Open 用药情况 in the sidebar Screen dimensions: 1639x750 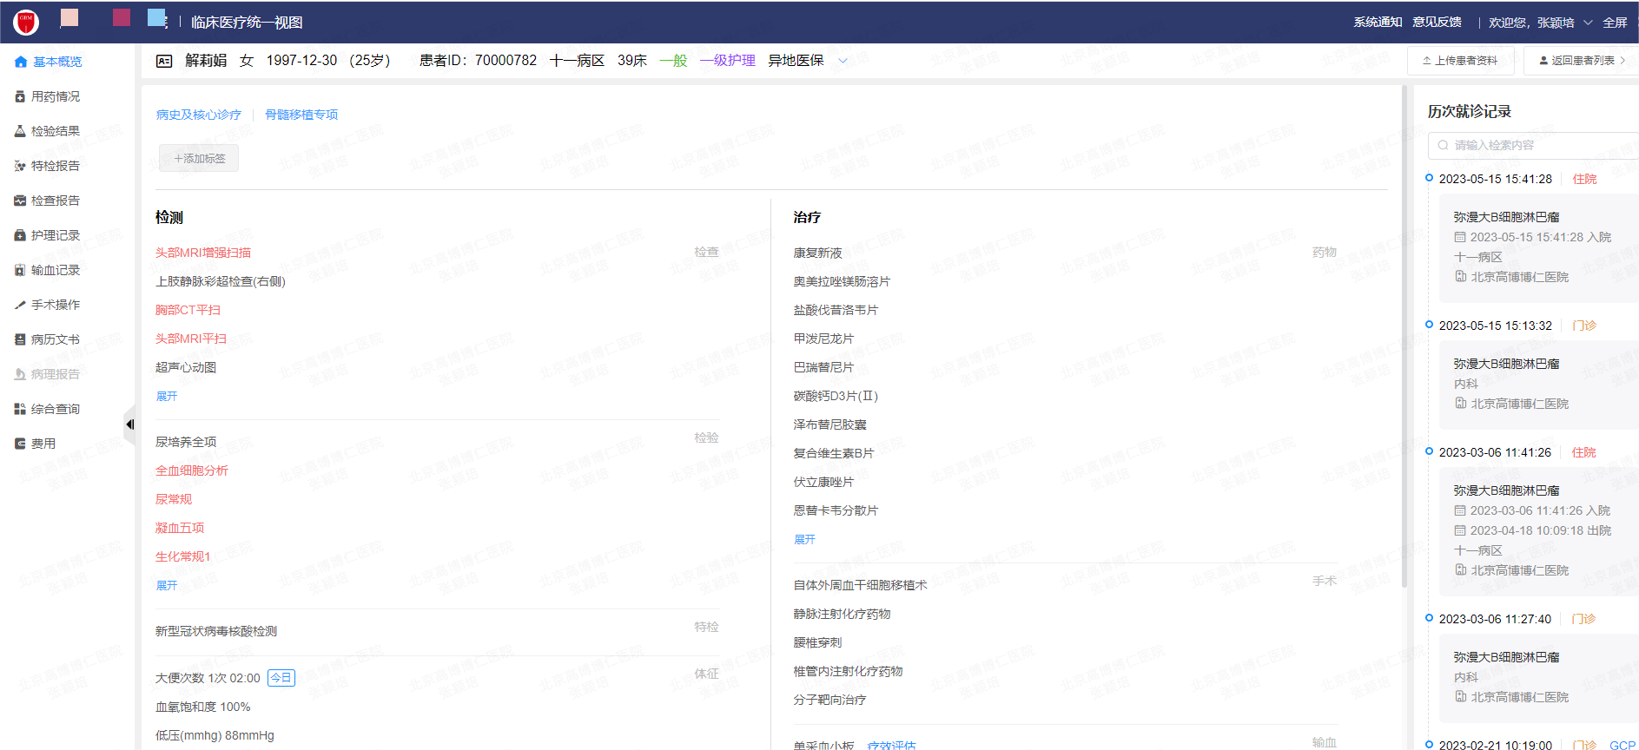click(x=56, y=96)
